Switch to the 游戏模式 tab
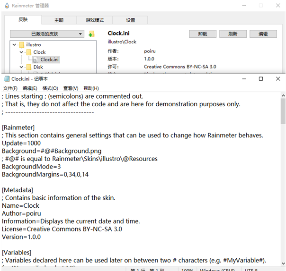286x271 pixels. [95, 20]
